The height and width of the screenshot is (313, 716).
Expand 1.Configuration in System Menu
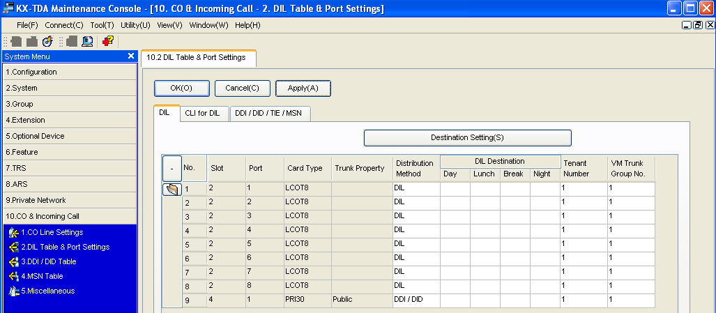click(x=70, y=72)
